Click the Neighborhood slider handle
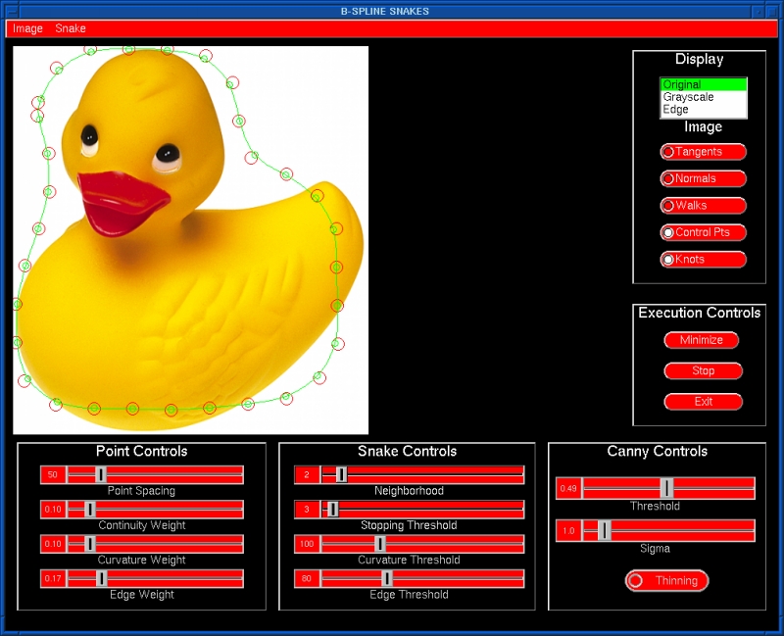 click(x=341, y=474)
